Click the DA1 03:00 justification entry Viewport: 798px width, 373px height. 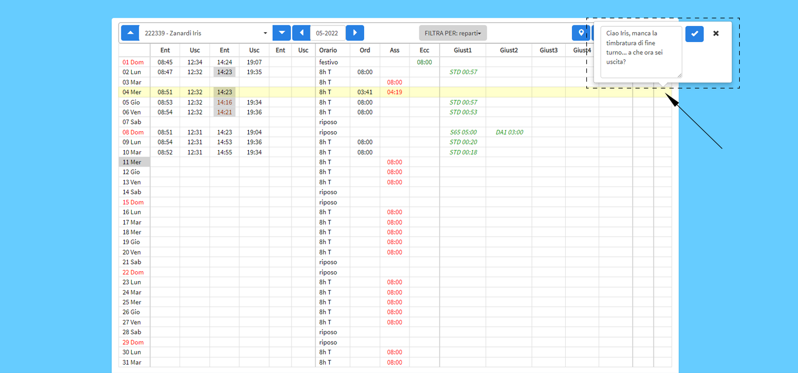pyautogui.click(x=509, y=132)
